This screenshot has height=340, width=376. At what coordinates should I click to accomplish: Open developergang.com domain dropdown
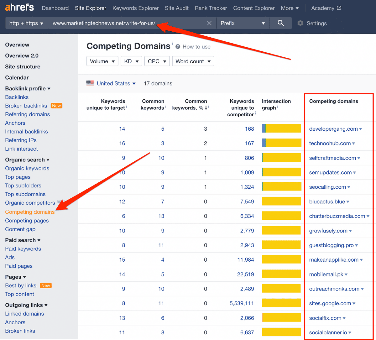point(361,129)
